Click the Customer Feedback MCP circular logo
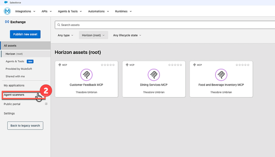The image size is (275, 157). [86, 75]
